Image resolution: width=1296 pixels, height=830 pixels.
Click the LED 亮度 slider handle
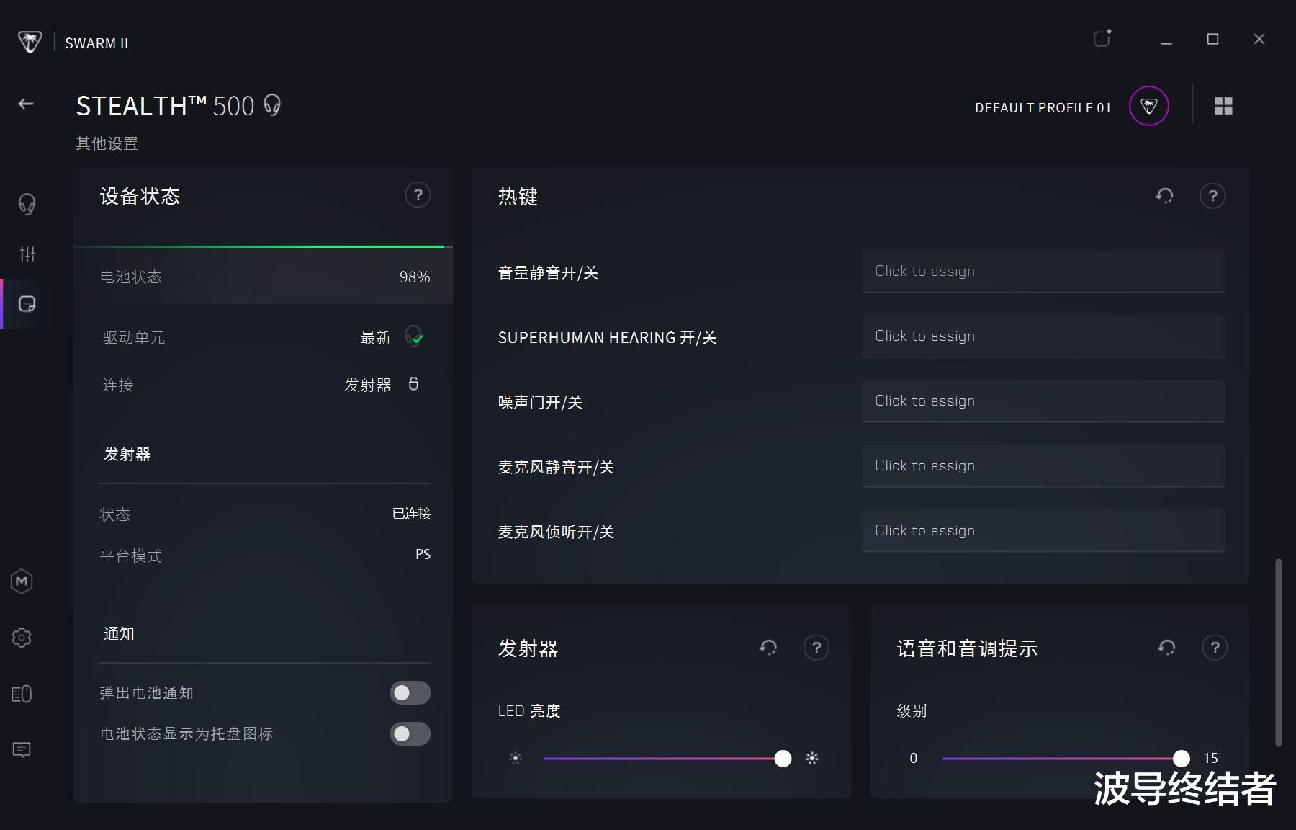[x=783, y=759]
